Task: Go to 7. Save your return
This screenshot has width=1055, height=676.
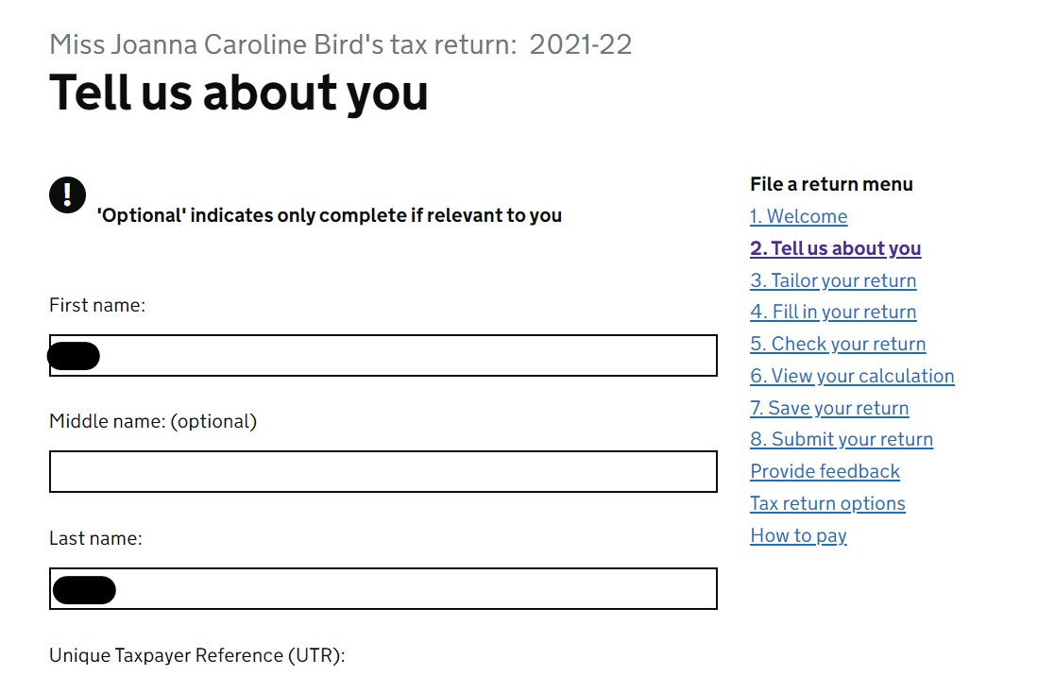Action: coord(829,408)
